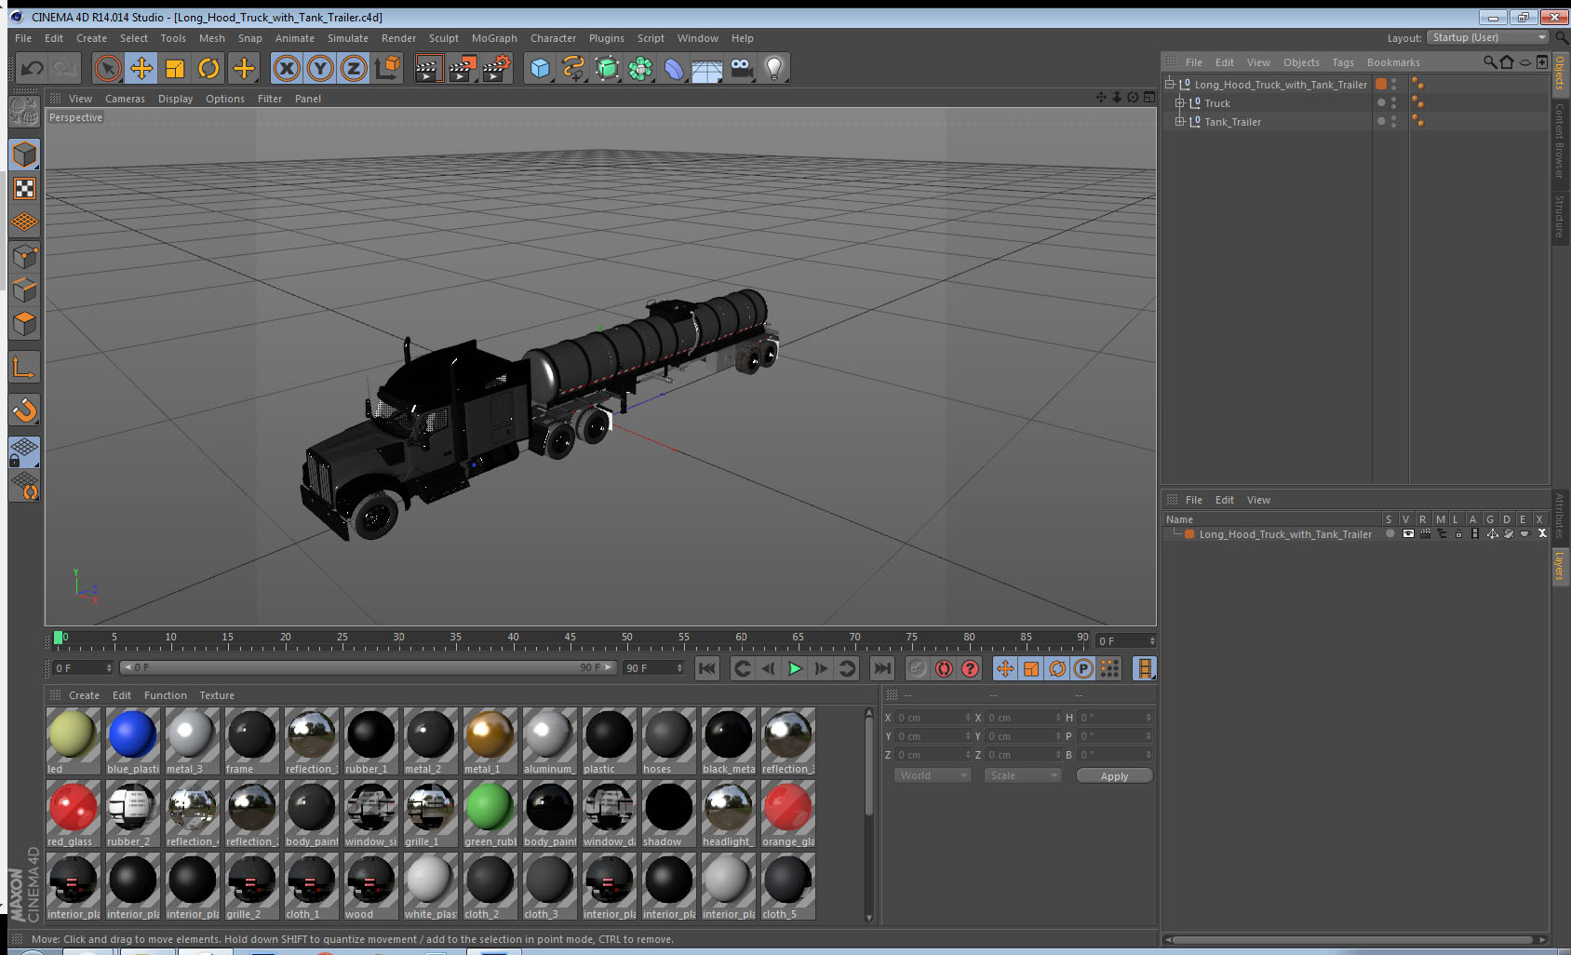Open material manager Texture menu

click(x=217, y=695)
